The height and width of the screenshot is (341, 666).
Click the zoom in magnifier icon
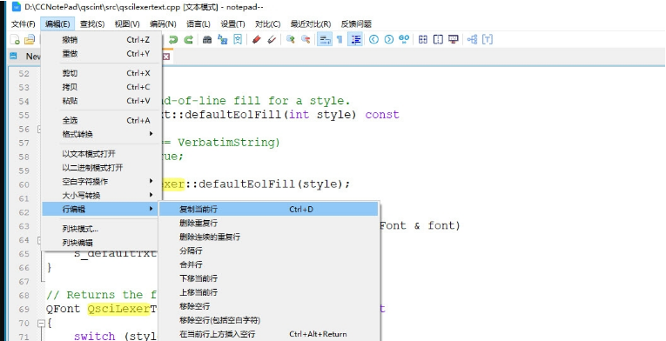pyautogui.click(x=291, y=40)
